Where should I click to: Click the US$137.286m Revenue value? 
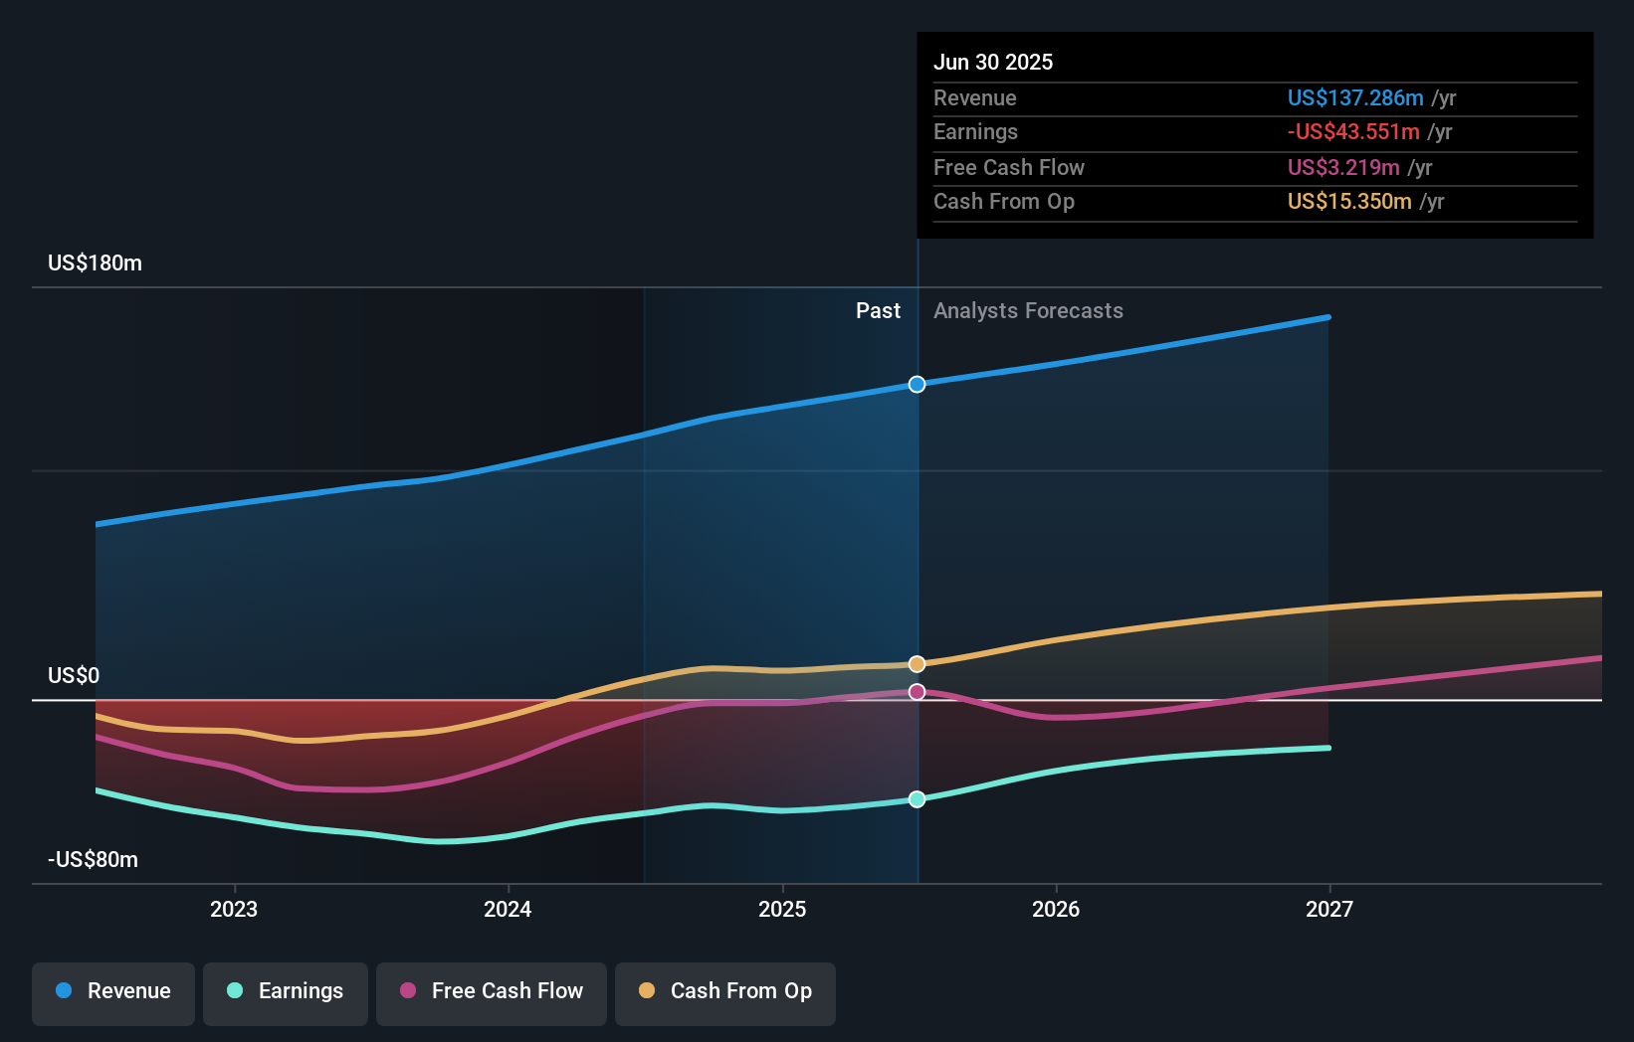(1354, 97)
